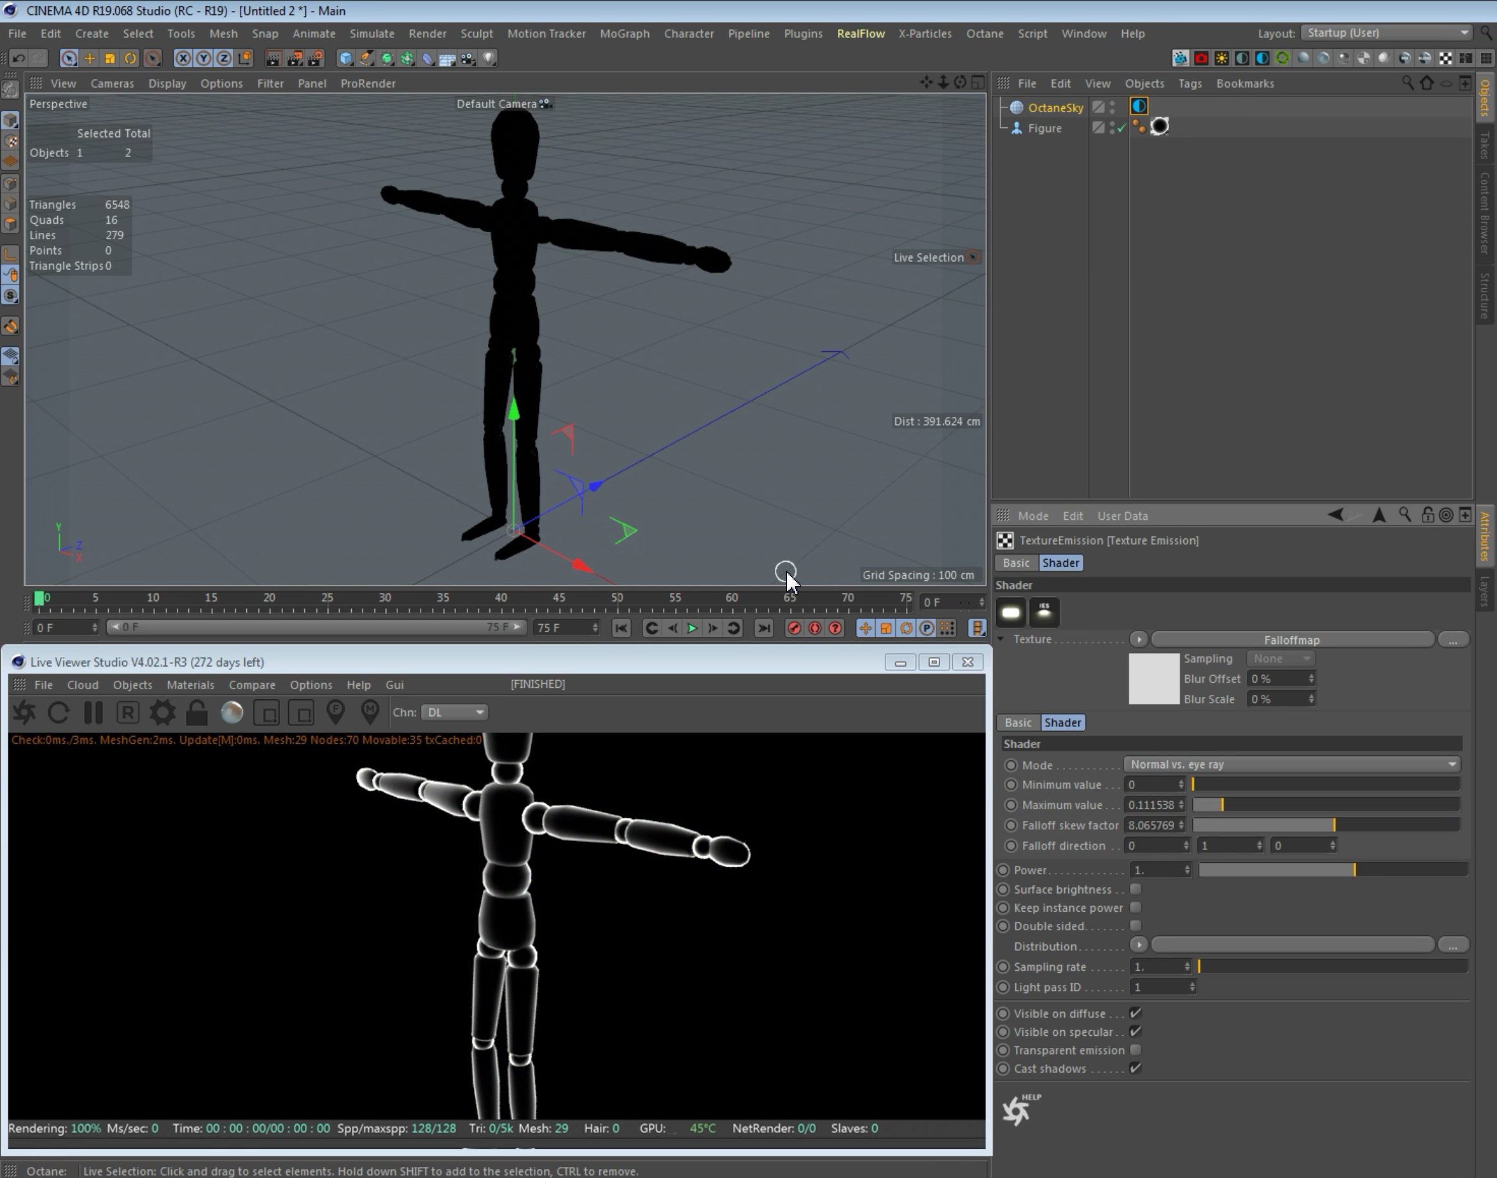Select the IES light shader icon
The image size is (1497, 1178).
[1044, 612]
